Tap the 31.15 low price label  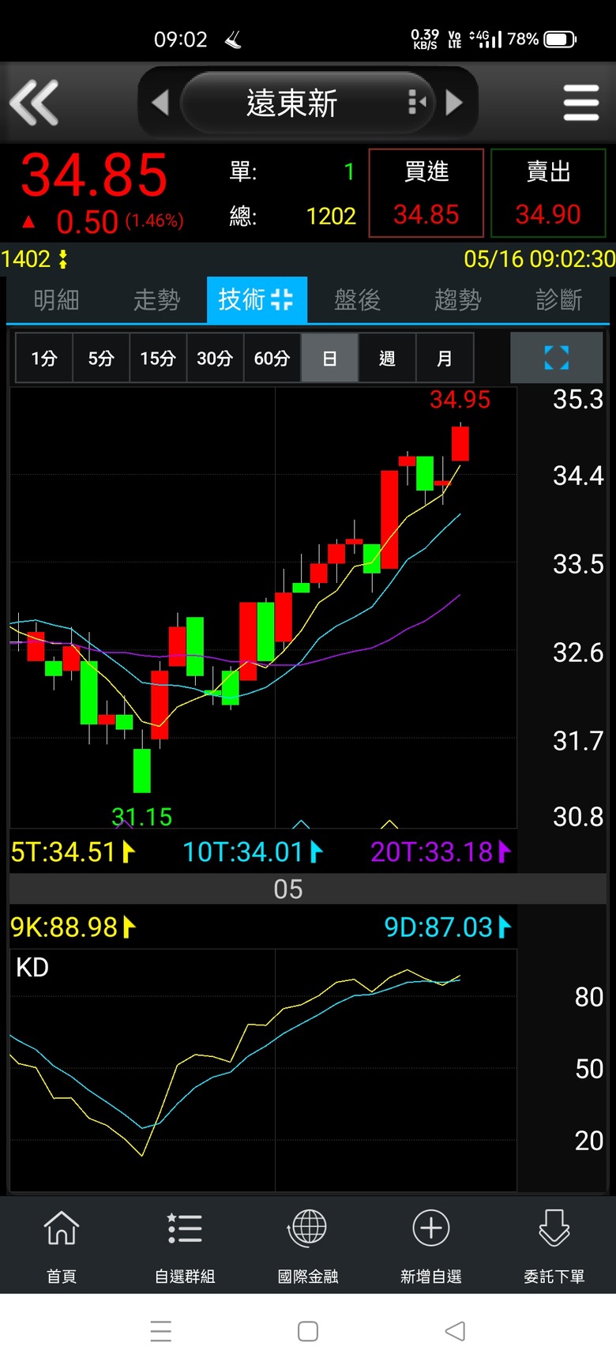[142, 817]
